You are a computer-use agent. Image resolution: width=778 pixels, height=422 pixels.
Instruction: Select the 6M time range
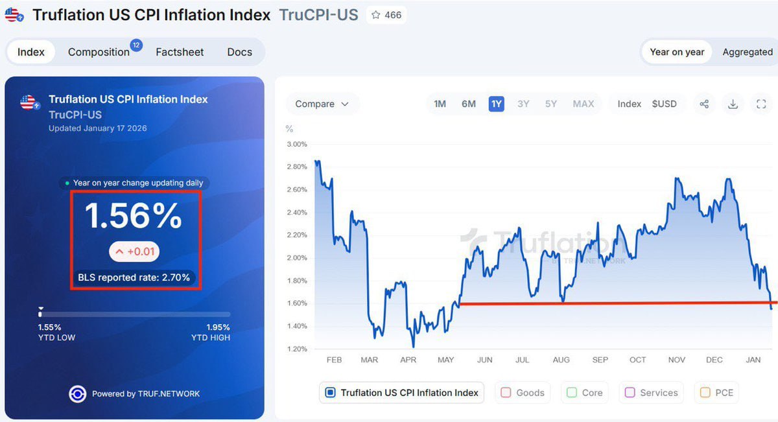tap(469, 104)
